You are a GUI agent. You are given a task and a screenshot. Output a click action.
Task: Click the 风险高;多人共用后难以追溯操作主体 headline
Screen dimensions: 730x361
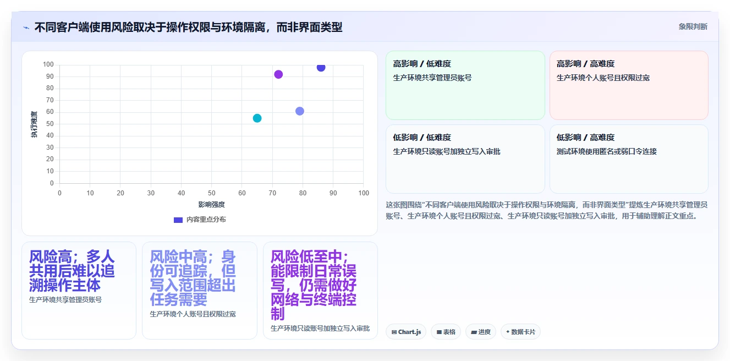pyautogui.click(x=72, y=271)
